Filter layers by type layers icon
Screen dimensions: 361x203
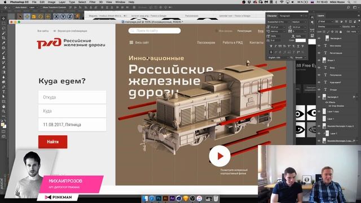click(x=346, y=21)
